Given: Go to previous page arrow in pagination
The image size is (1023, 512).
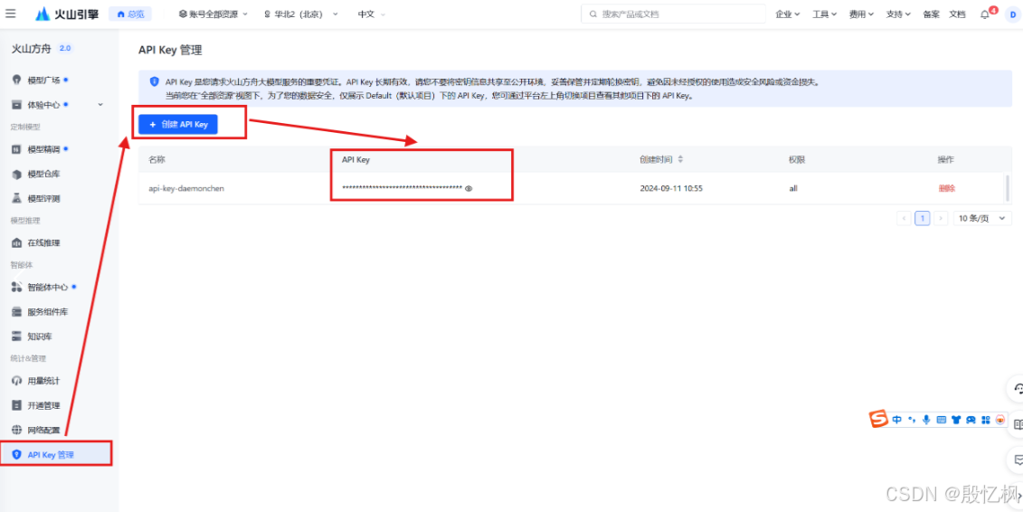Looking at the screenshot, I should (904, 219).
